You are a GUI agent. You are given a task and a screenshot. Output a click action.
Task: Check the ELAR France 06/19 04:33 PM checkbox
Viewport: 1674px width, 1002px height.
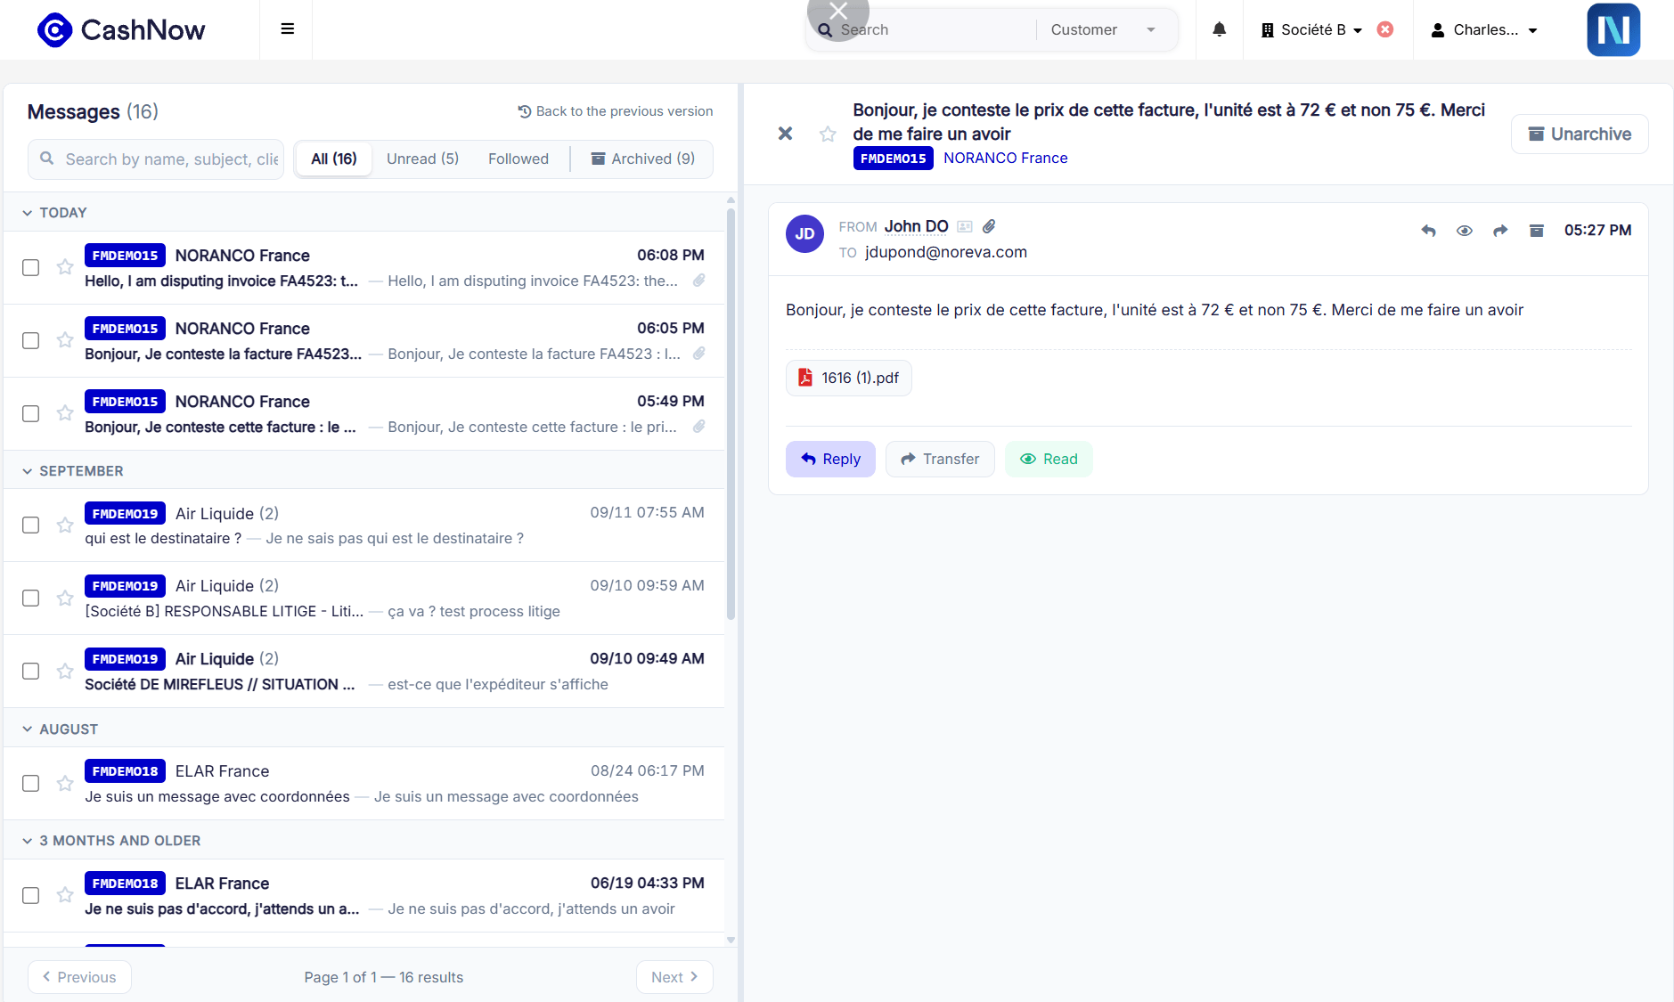[x=31, y=895]
